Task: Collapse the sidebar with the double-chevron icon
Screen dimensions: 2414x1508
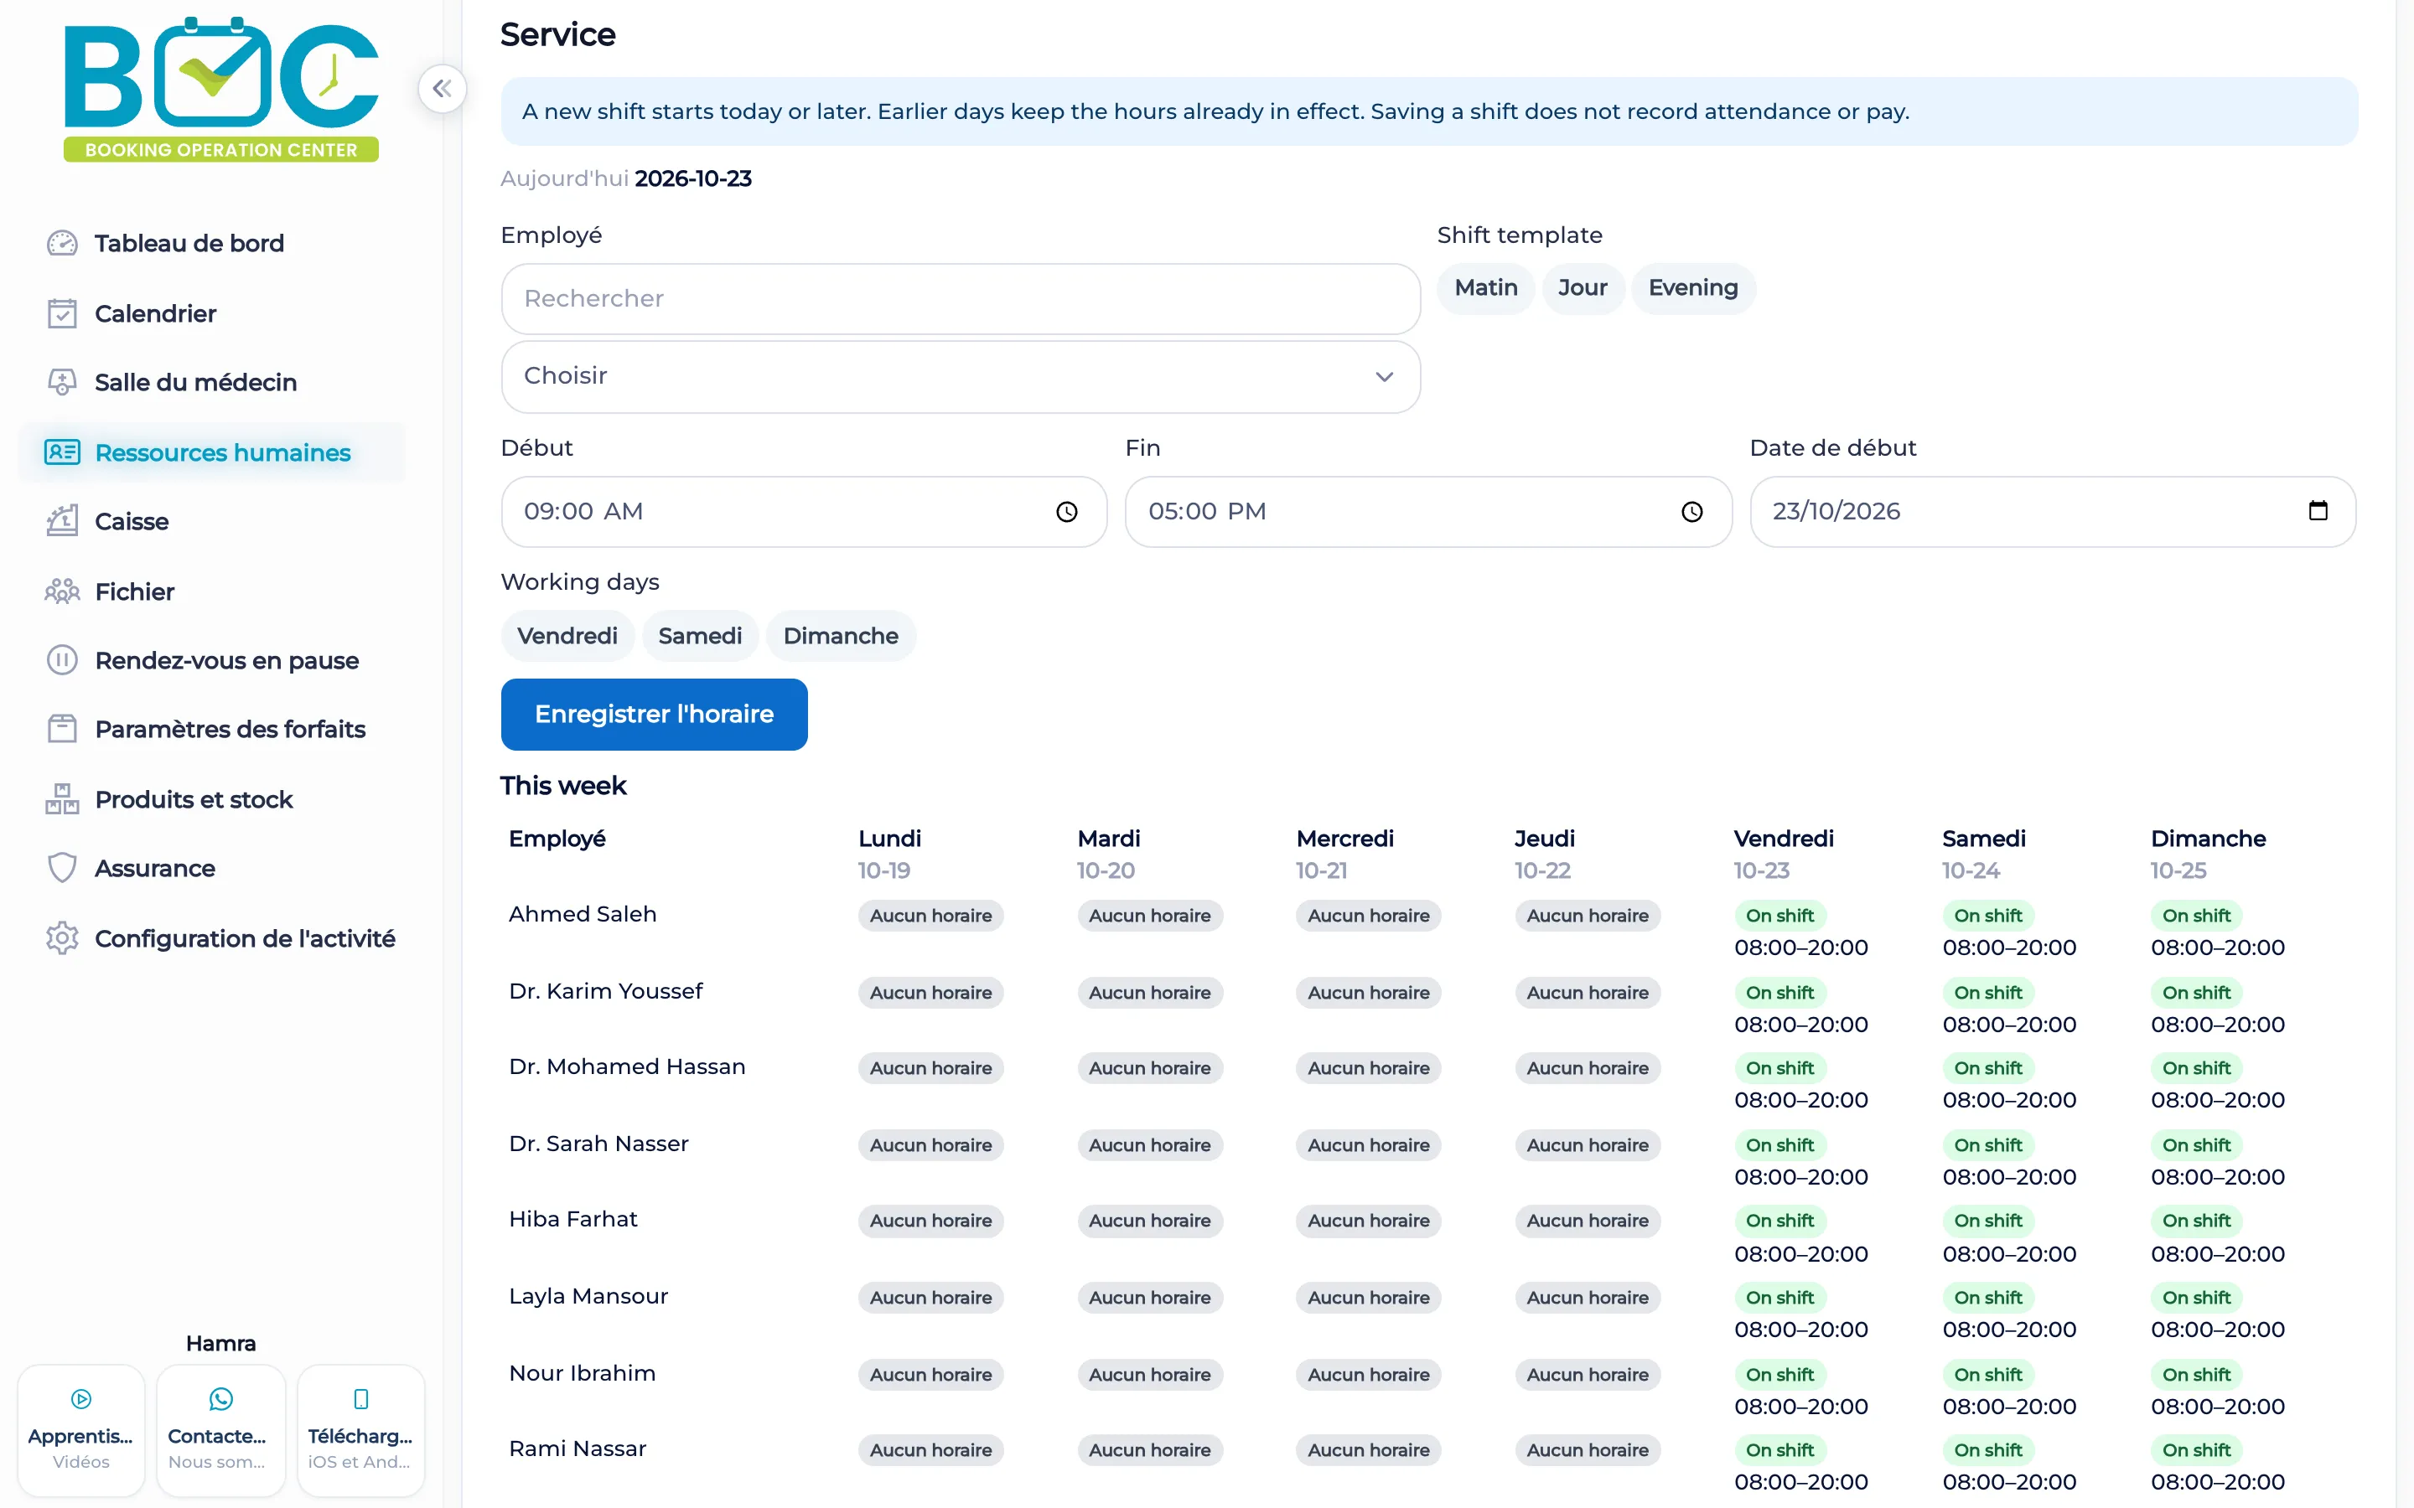Action: [x=442, y=89]
